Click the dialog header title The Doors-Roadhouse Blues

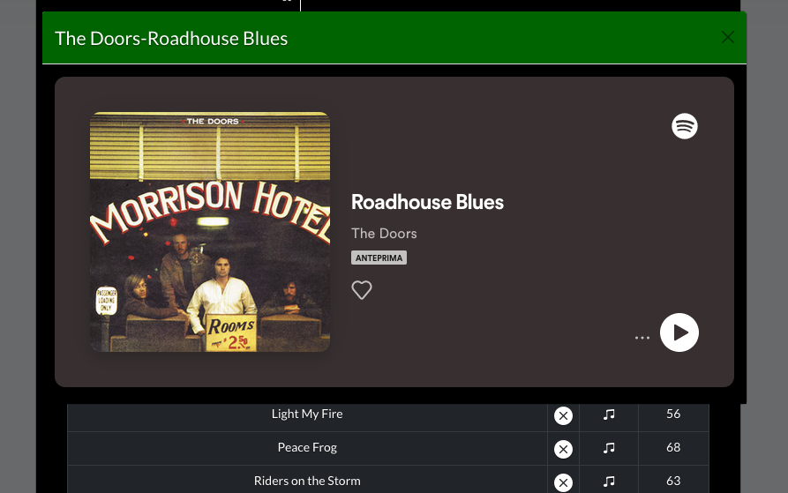[x=171, y=39]
